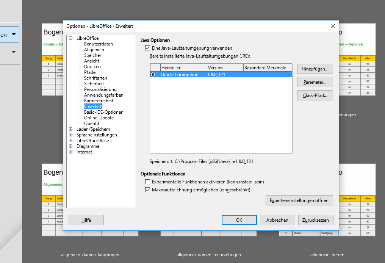Expand the Spracheinstellungen tree node
385x263 pixels.
(x=71, y=135)
